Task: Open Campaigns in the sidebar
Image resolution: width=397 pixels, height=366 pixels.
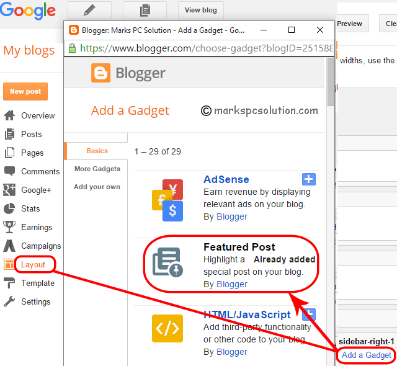Action: (x=41, y=246)
